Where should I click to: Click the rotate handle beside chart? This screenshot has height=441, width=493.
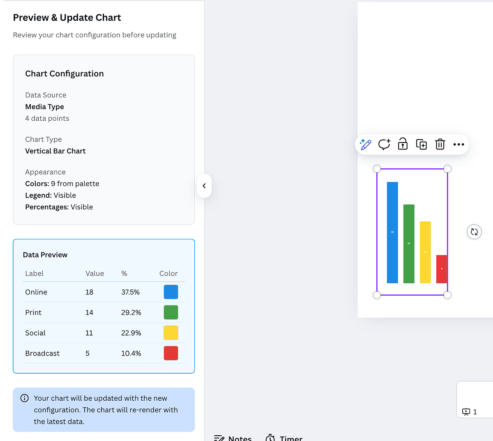pyautogui.click(x=474, y=232)
